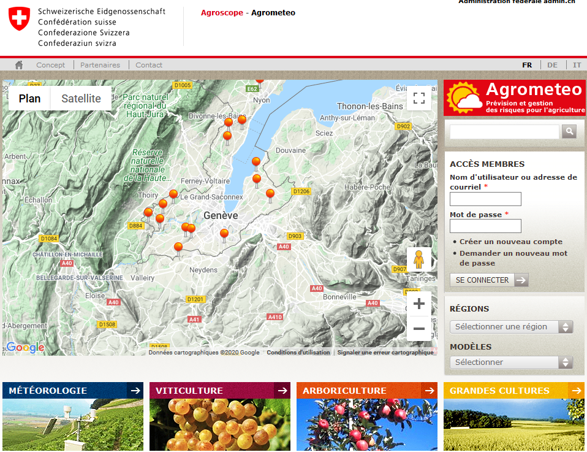Click the Agrometeo sun and cloud logo
This screenshot has width=587, height=452.
[x=464, y=98]
